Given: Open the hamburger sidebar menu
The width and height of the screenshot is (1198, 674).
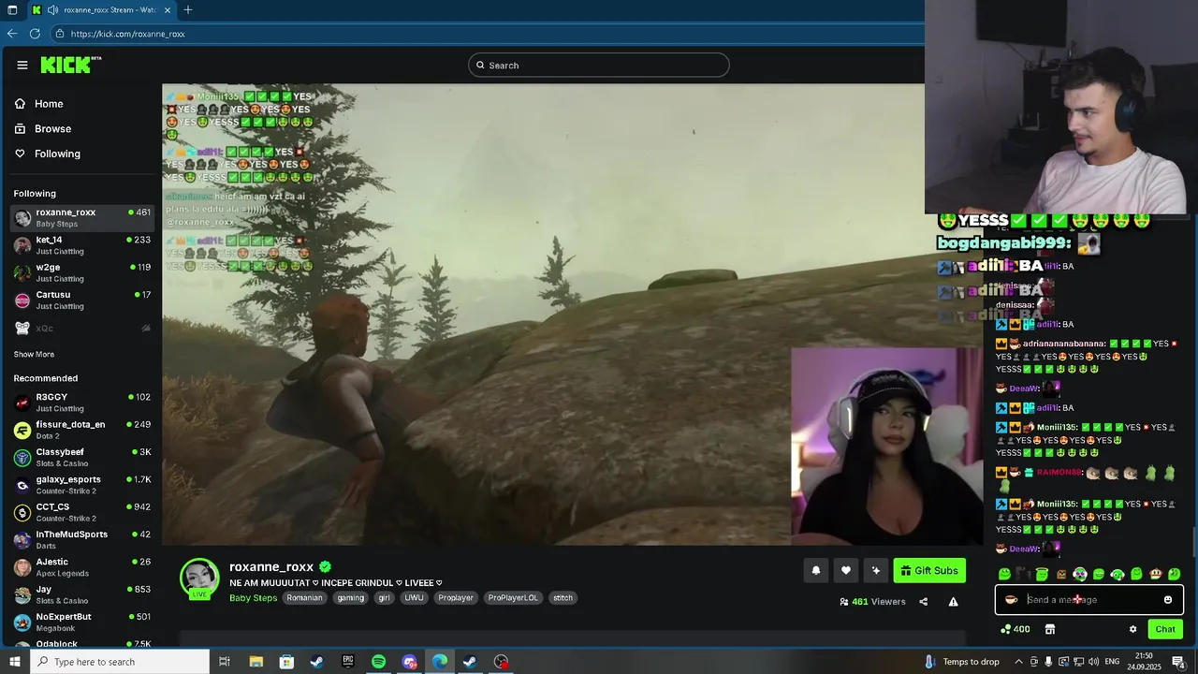Looking at the screenshot, I should point(22,65).
